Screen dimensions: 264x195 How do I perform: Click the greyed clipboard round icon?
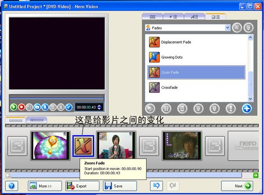[x=182, y=108]
